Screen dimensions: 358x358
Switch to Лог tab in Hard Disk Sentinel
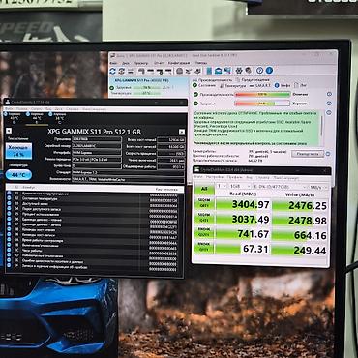(x=301, y=85)
